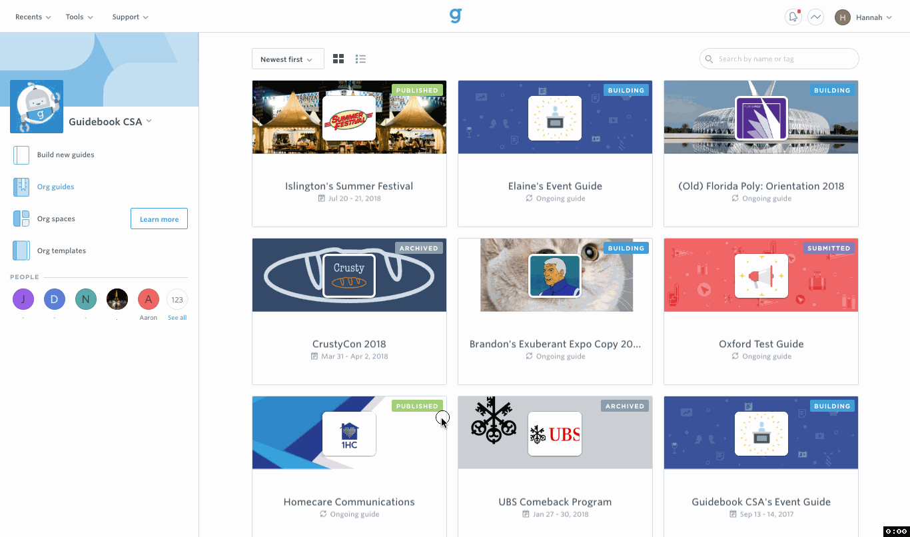This screenshot has height=537, width=910.
Task: Toggle Aaron's avatar in the People section
Action: pos(148,299)
